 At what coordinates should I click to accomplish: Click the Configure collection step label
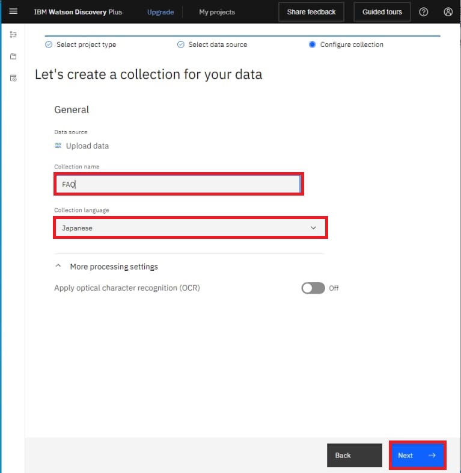click(352, 45)
